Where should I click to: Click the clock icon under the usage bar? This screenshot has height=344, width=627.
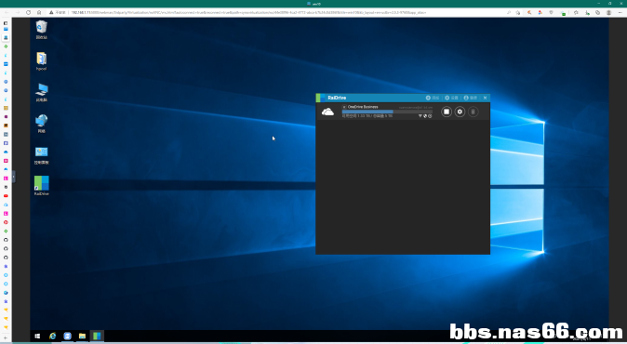tap(430, 116)
